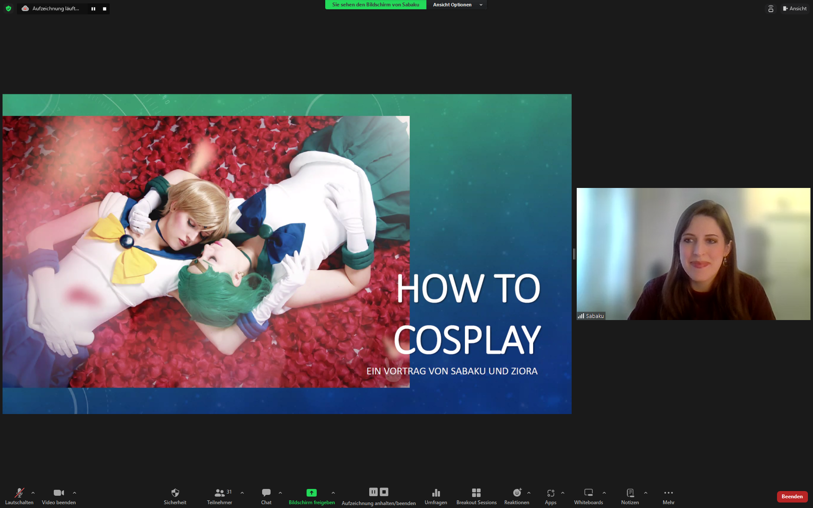The height and width of the screenshot is (508, 813).
Task: Expand the arrow next to Whiteboards
Action: coord(604,493)
